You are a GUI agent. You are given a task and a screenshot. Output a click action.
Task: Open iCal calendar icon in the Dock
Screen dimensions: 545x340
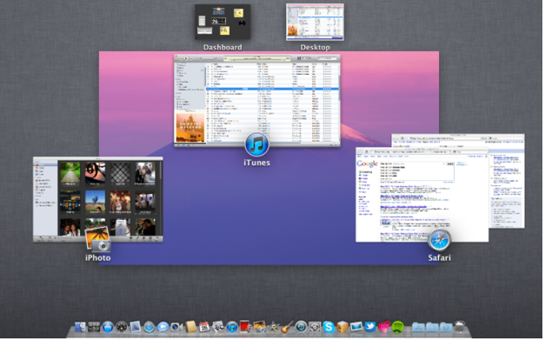click(204, 327)
